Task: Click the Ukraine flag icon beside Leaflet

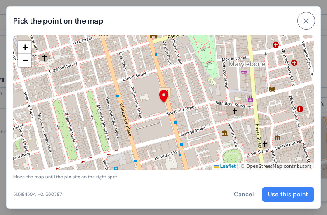Action: point(216,166)
